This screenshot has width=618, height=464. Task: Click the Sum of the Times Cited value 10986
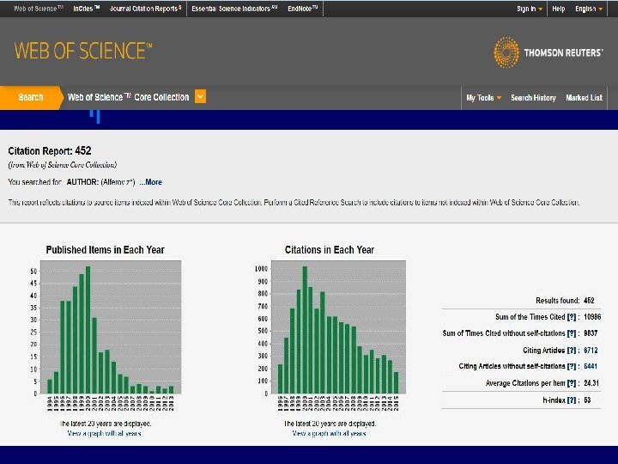[x=592, y=317]
